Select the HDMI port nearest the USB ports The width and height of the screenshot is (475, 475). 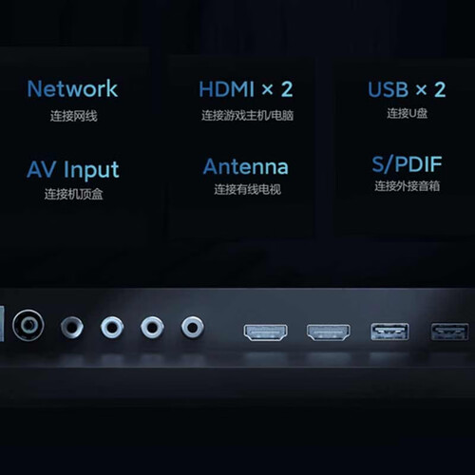(328, 332)
